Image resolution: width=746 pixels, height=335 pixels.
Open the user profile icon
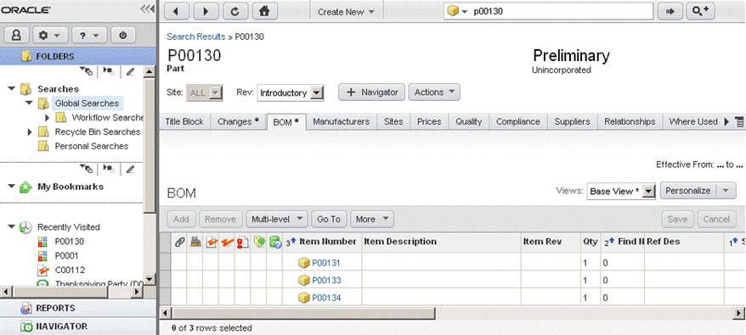pos(17,35)
